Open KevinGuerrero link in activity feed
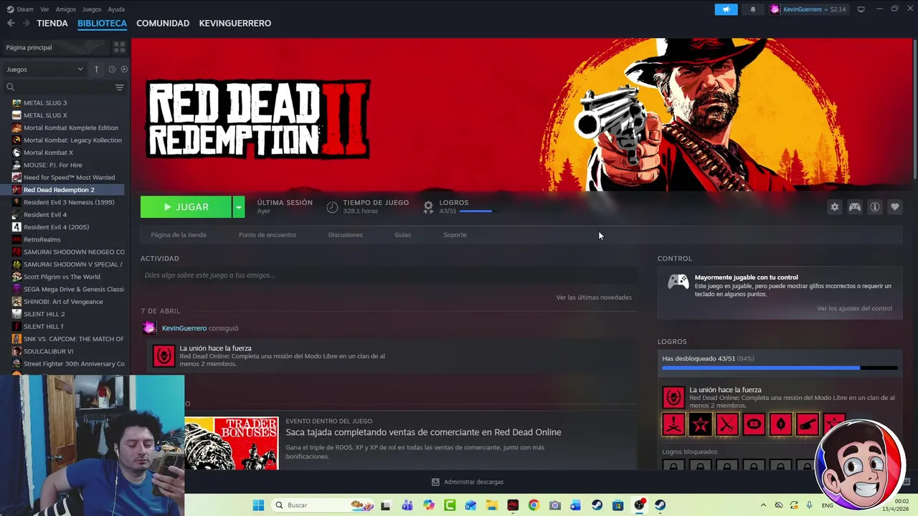918x516 pixels. point(184,328)
